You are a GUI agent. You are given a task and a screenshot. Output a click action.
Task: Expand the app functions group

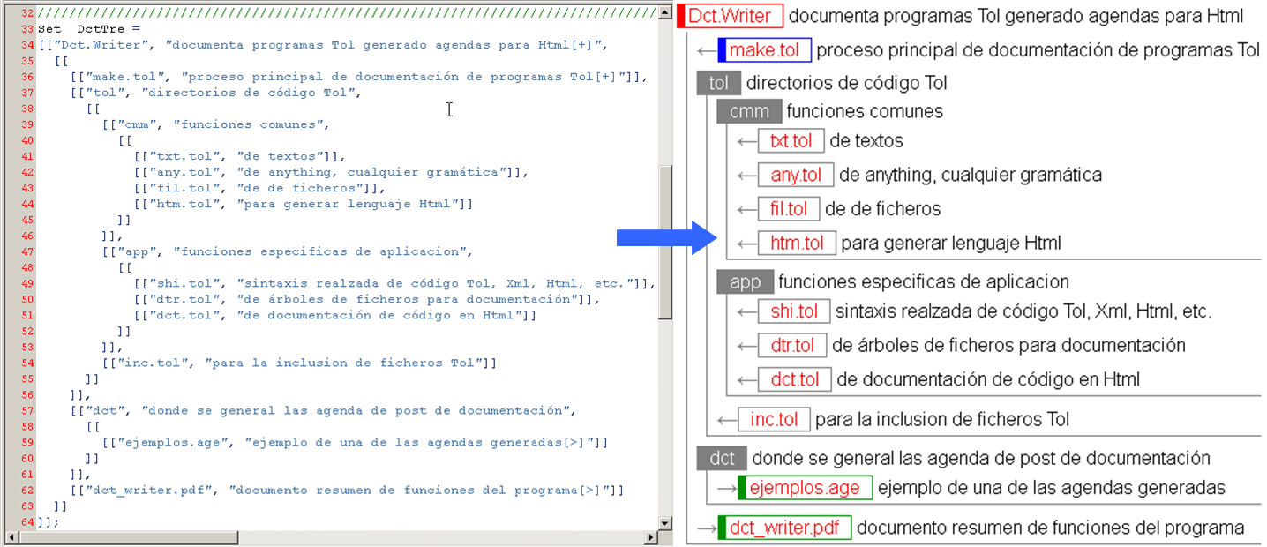(744, 281)
